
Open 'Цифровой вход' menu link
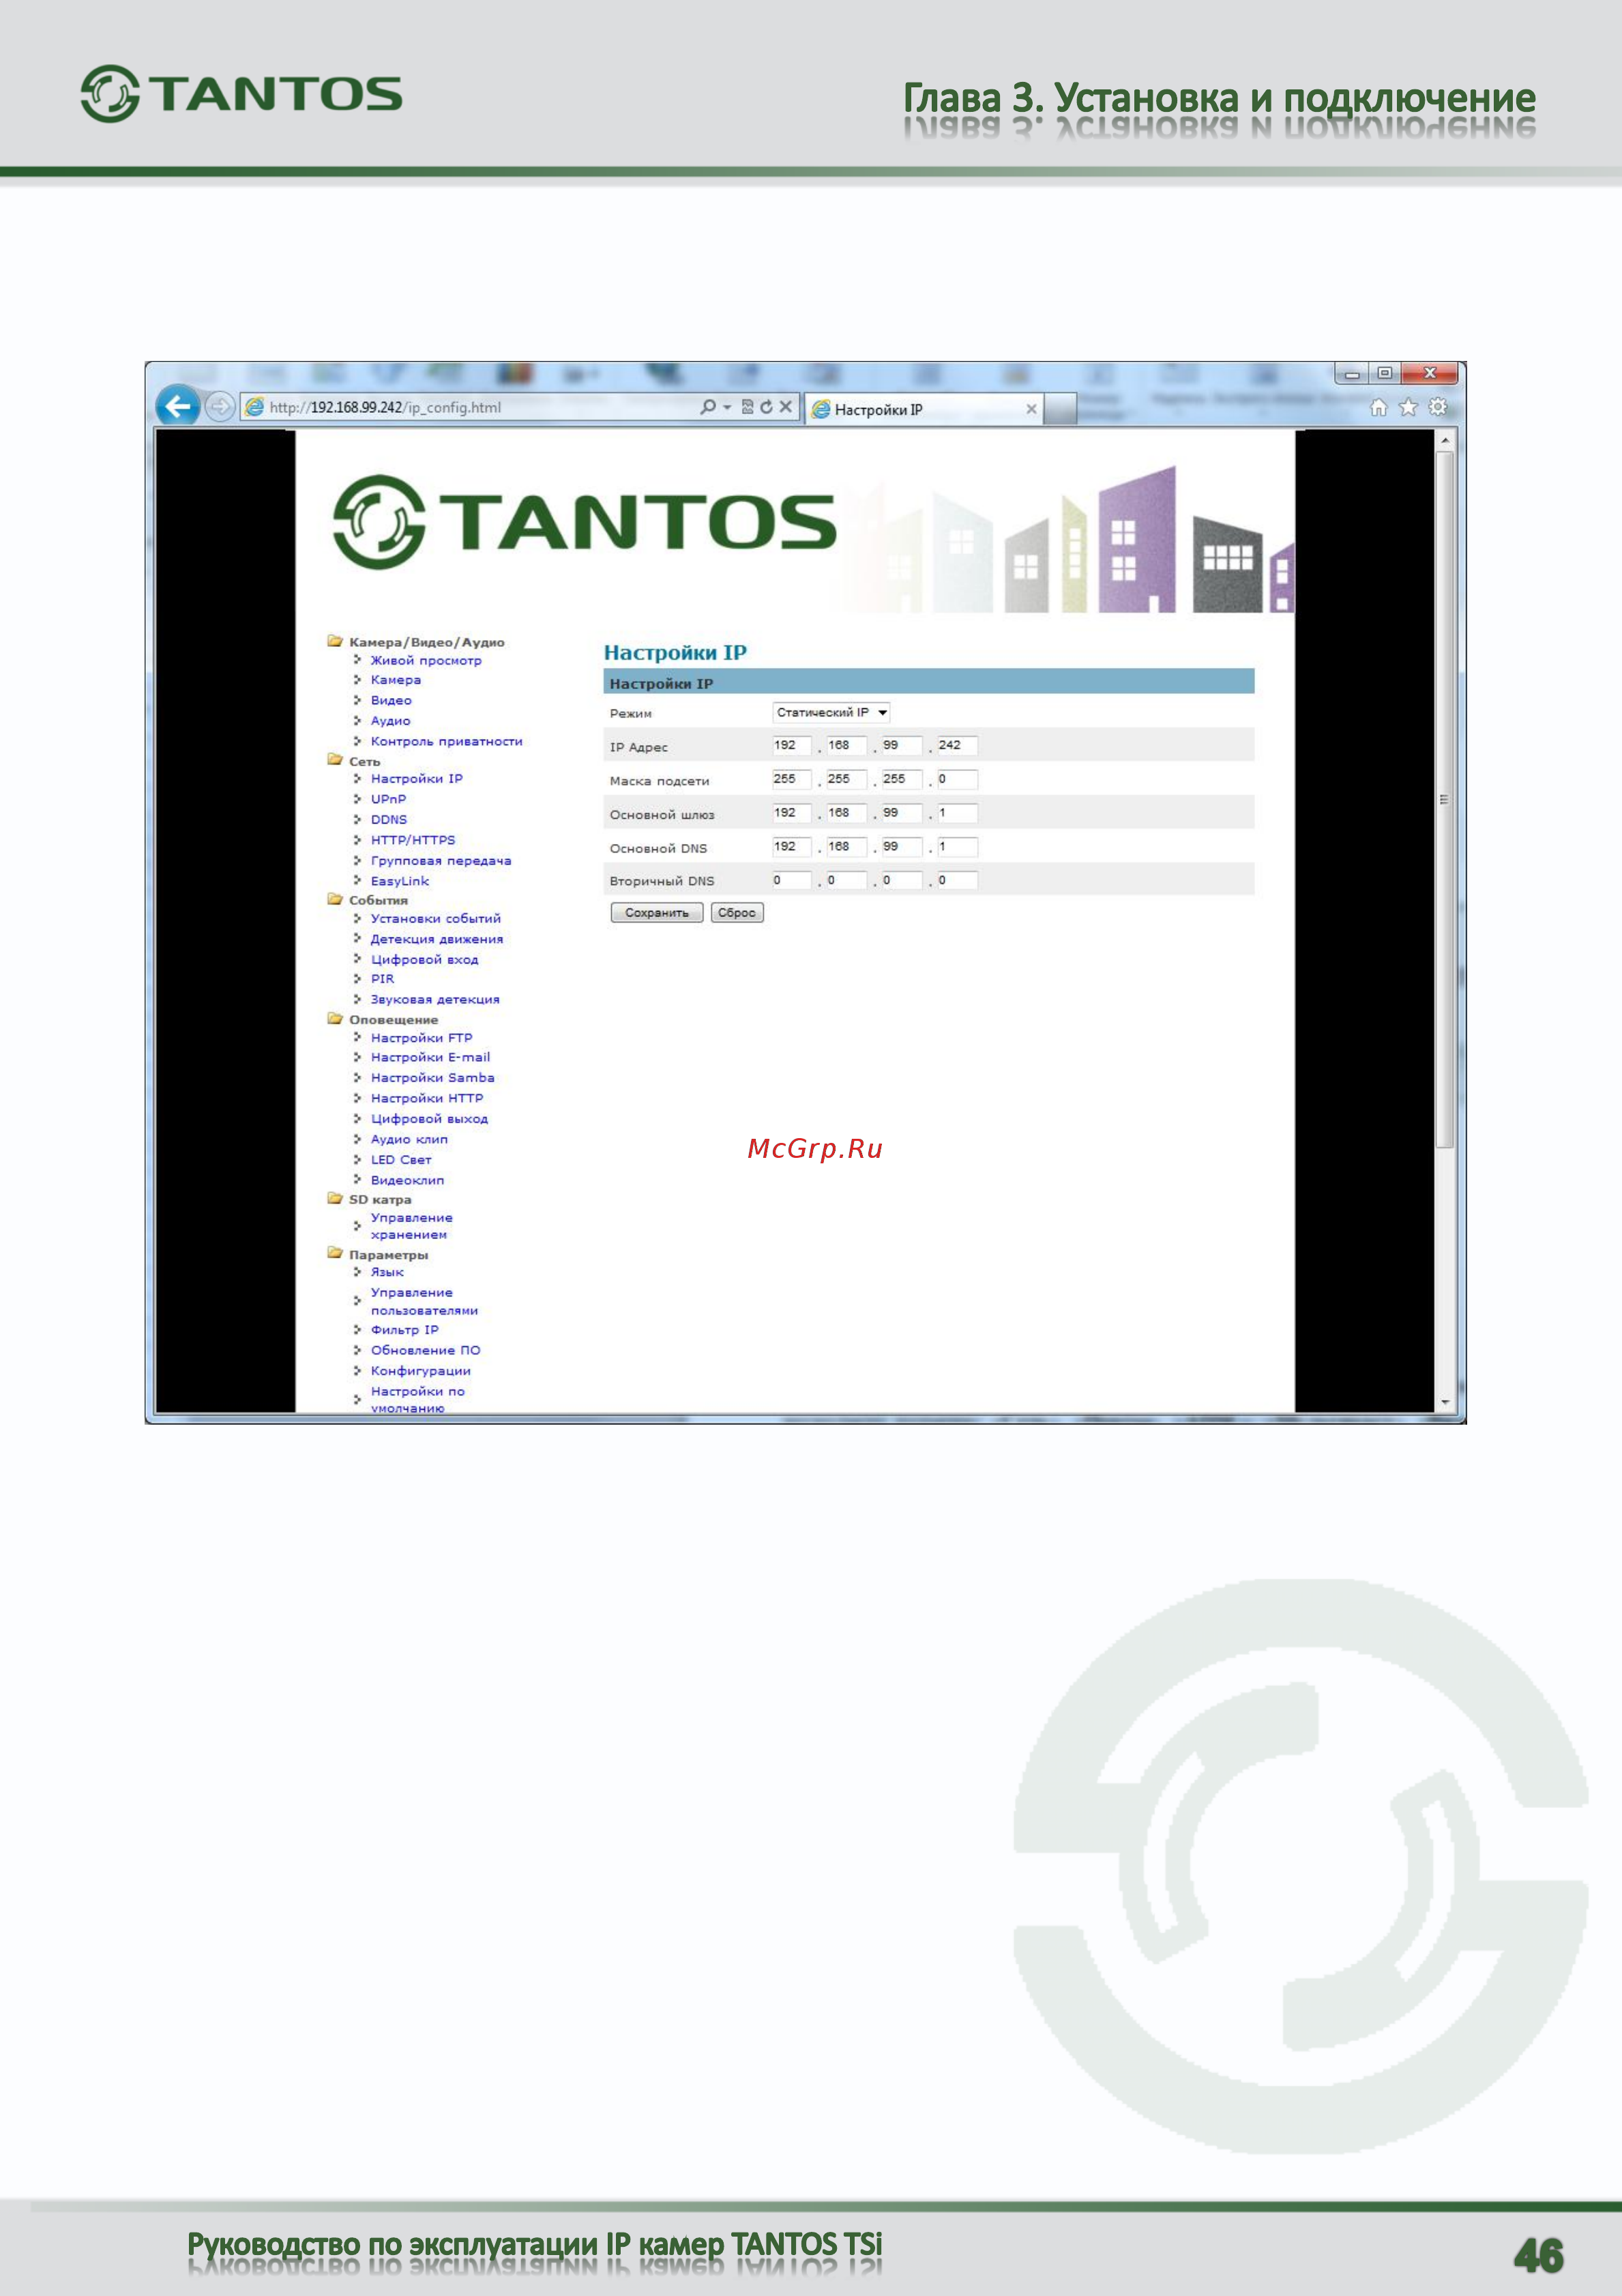coord(424,959)
